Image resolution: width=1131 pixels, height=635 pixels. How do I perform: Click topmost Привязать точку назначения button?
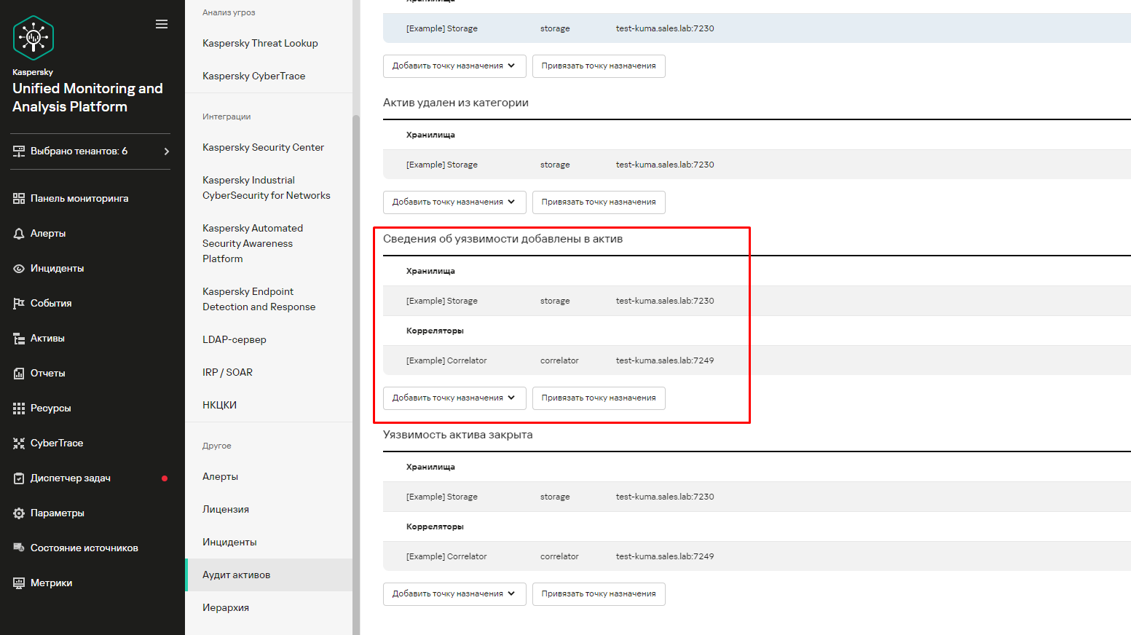(599, 66)
